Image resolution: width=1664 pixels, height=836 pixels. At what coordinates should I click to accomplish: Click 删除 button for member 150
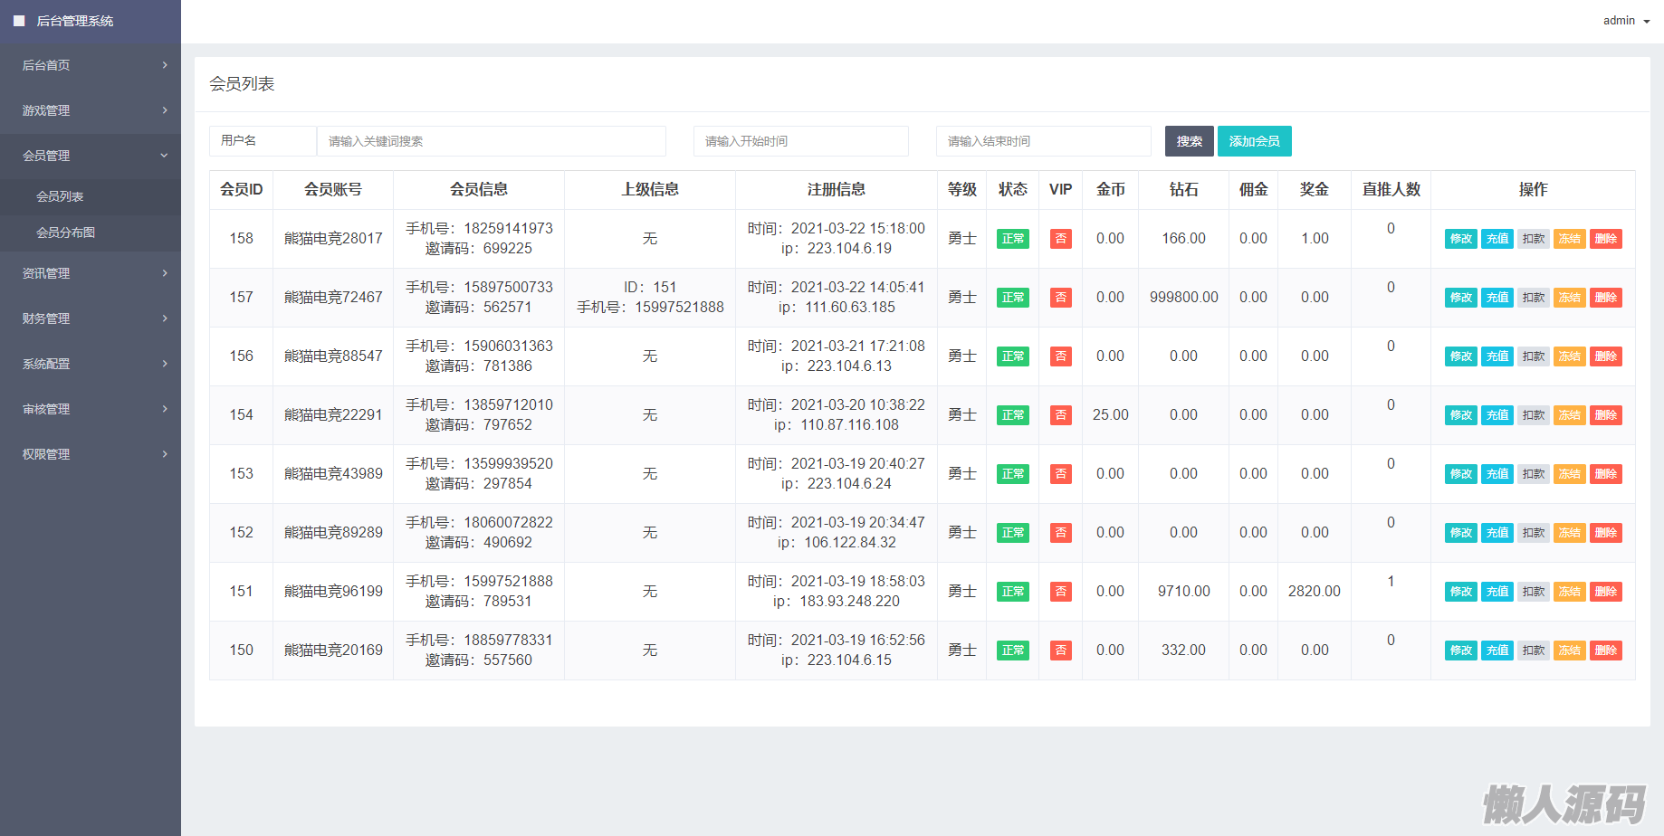[1605, 651]
